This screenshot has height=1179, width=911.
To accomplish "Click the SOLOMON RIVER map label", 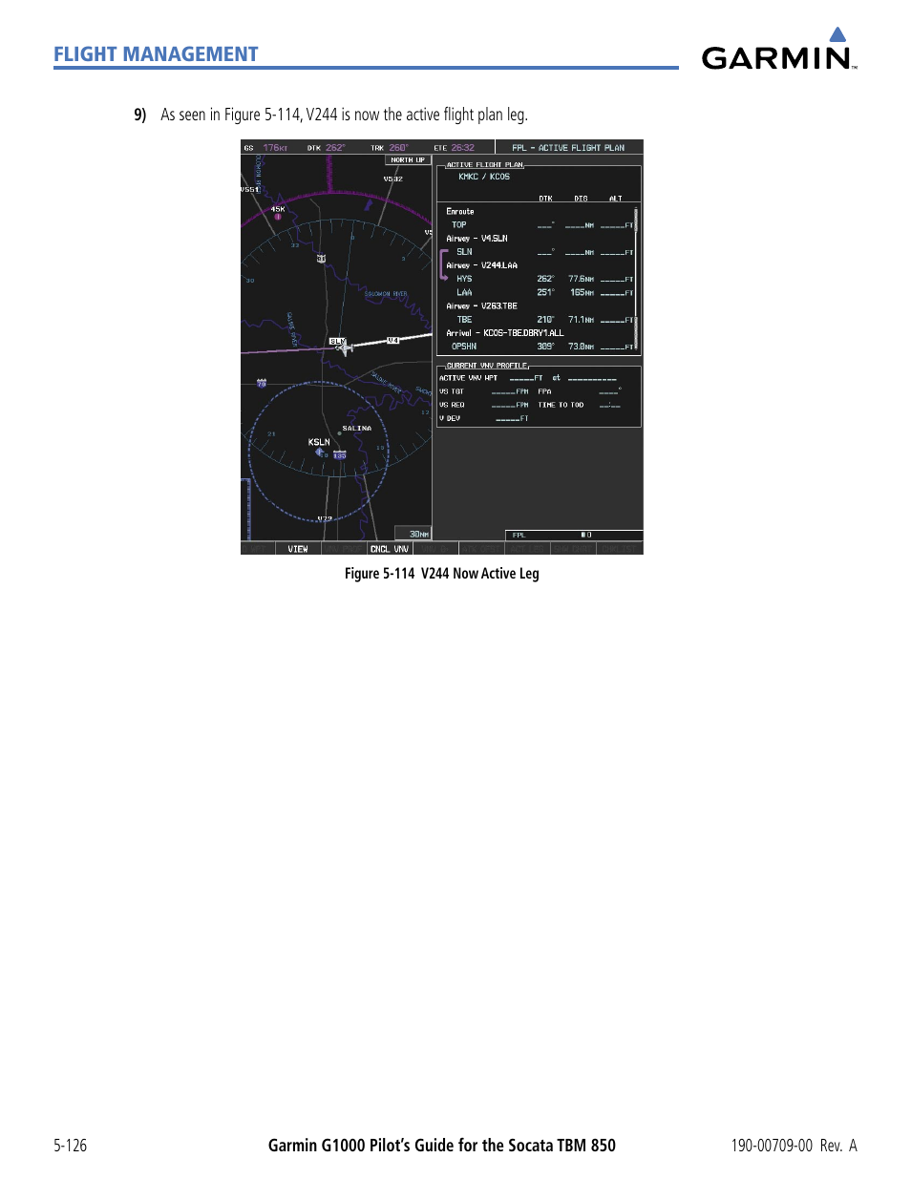I will pyautogui.click(x=386, y=294).
